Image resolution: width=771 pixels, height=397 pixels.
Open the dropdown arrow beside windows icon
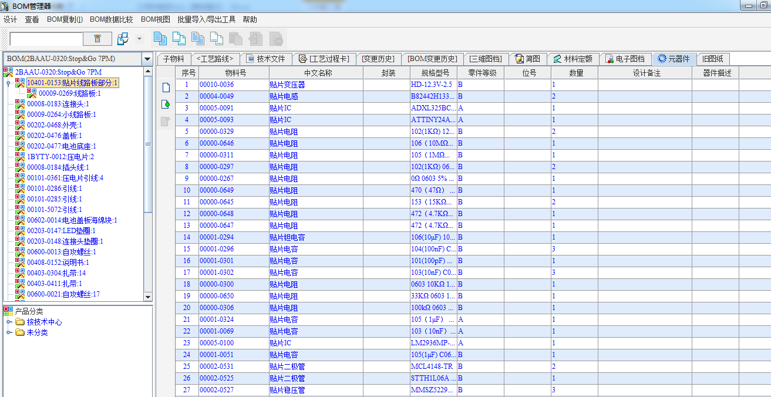(139, 39)
